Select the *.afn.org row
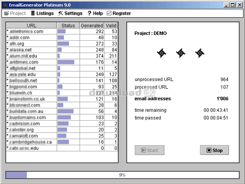This screenshot has width=245, height=184. click(x=62, y=44)
